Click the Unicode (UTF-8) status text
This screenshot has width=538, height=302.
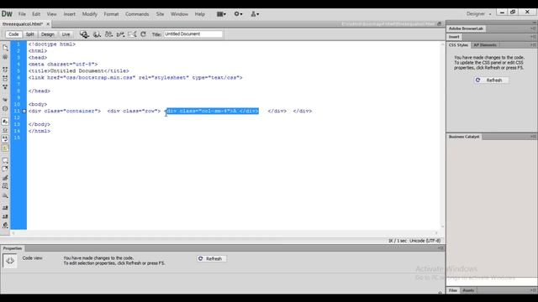click(x=425, y=241)
